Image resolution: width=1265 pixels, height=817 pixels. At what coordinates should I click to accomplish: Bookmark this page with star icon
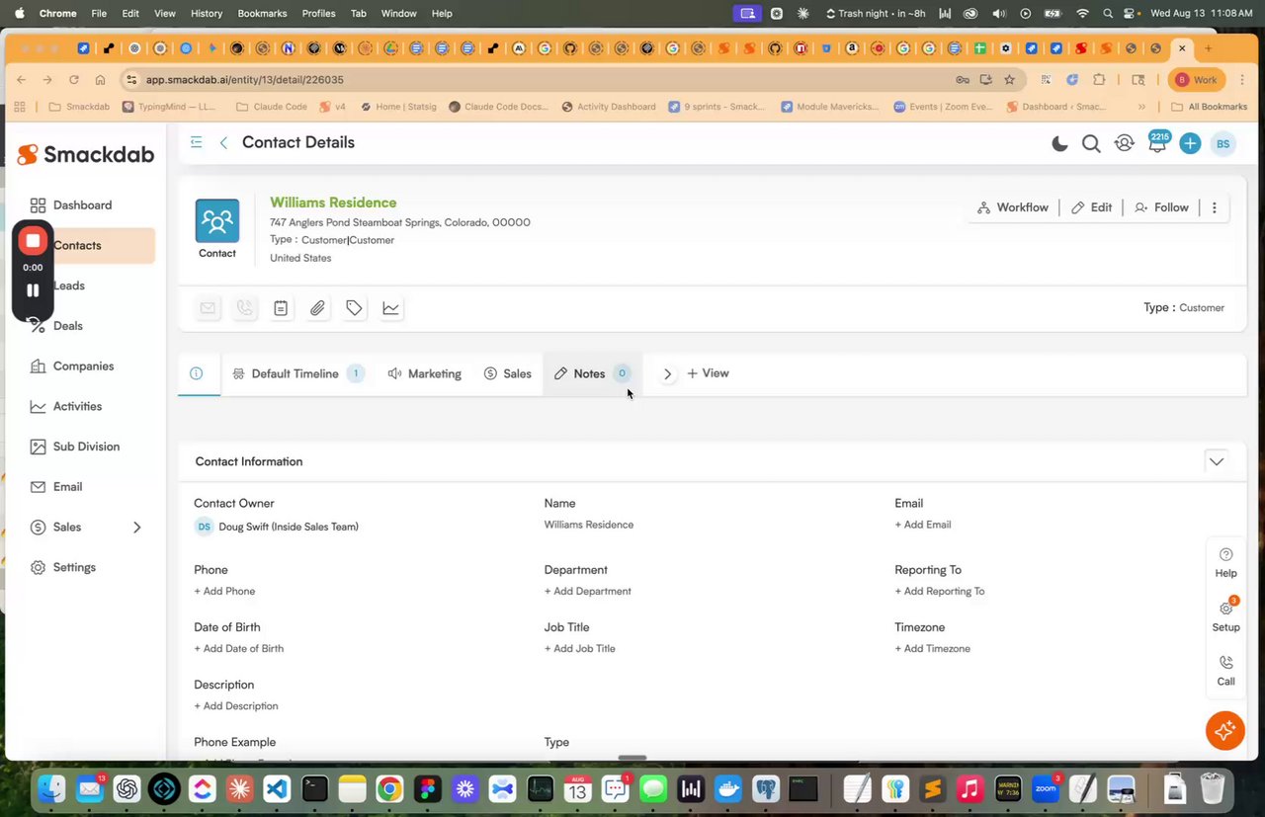click(1009, 80)
